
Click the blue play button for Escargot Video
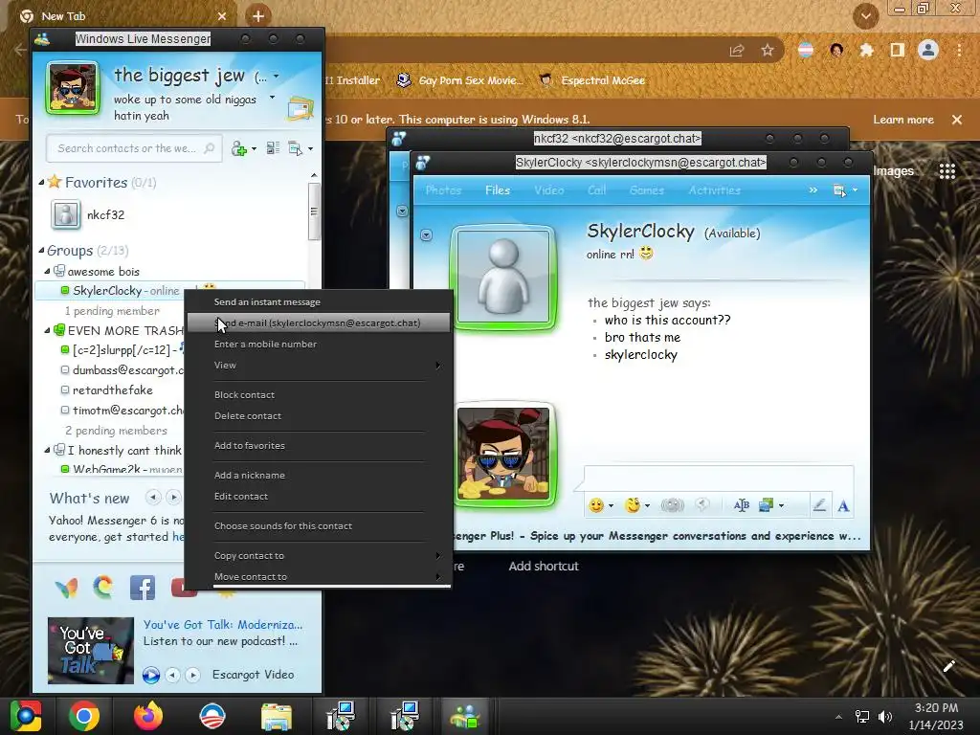(x=150, y=675)
